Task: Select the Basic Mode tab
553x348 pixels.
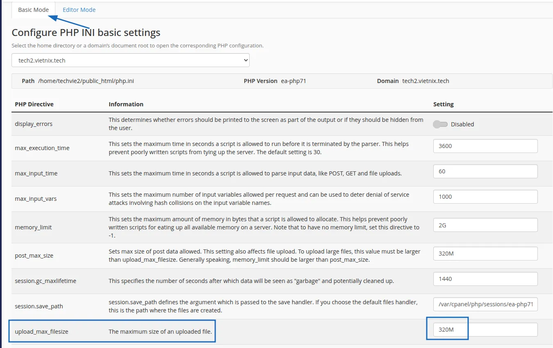Action: pyautogui.click(x=33, y=10)
